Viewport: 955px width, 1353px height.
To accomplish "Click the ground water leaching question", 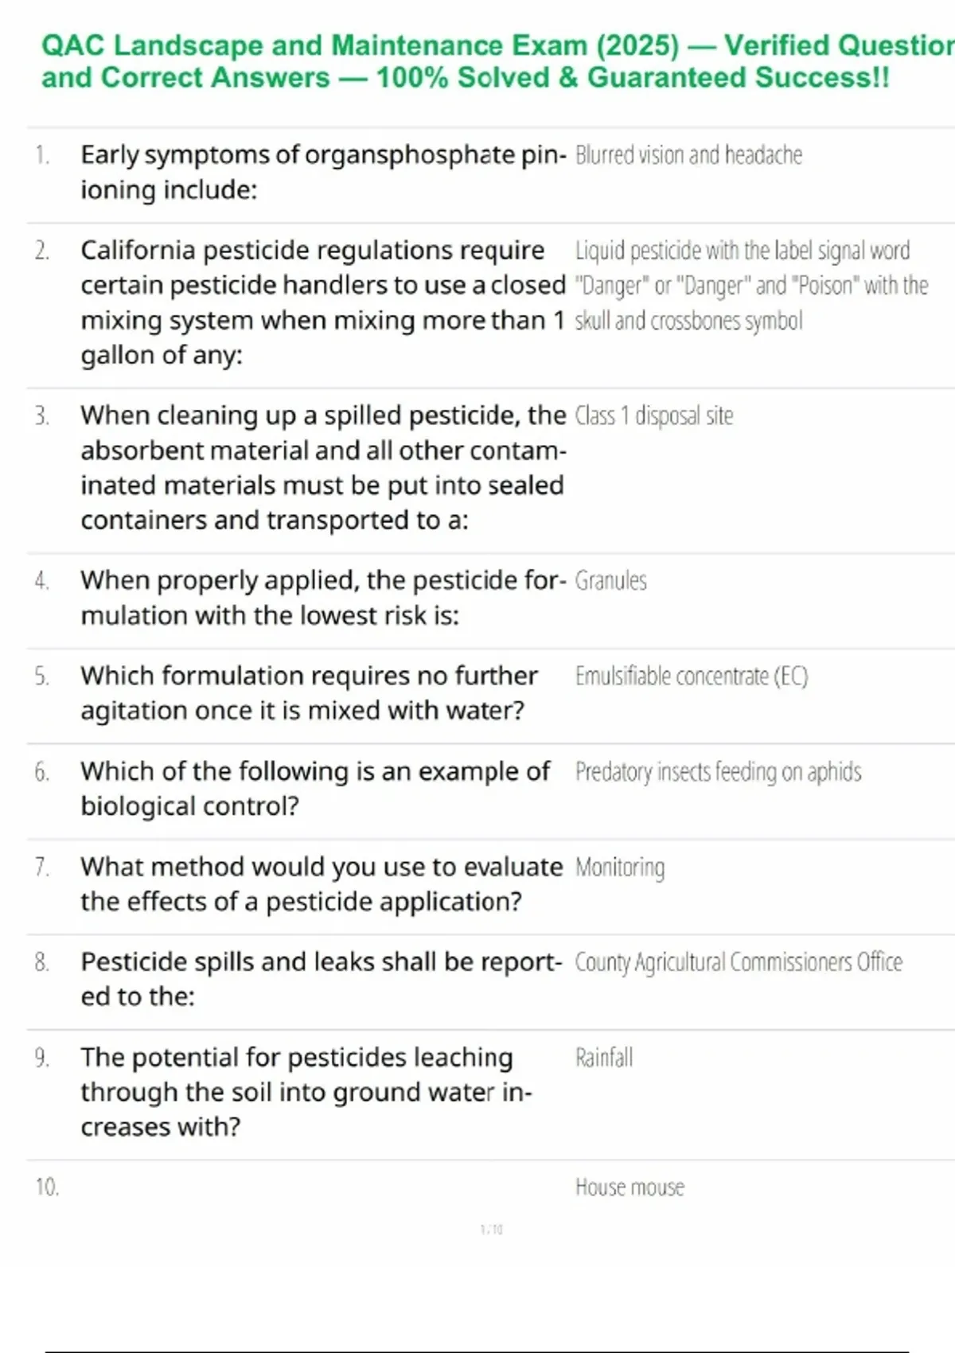I will click(306, 1092).
